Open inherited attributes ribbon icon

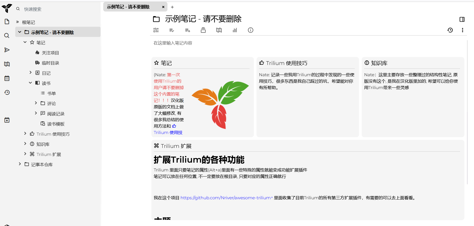188,30
